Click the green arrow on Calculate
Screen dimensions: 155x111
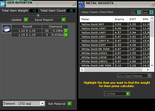(128, 94)
